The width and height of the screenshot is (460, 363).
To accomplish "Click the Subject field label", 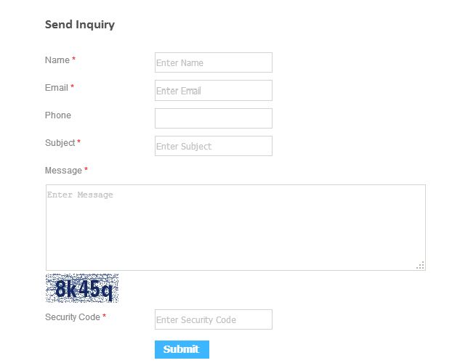I will pyautogui.click(x=60, y=143).
